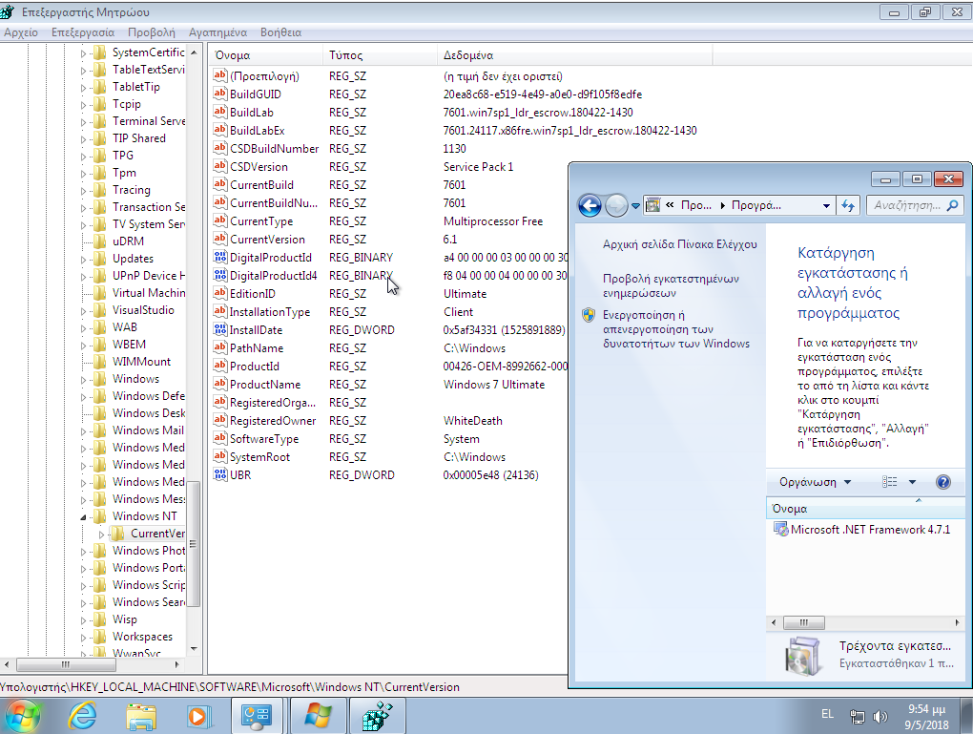
Task: Expand the CurrentVersion tree node
Action: click(102, 535)
